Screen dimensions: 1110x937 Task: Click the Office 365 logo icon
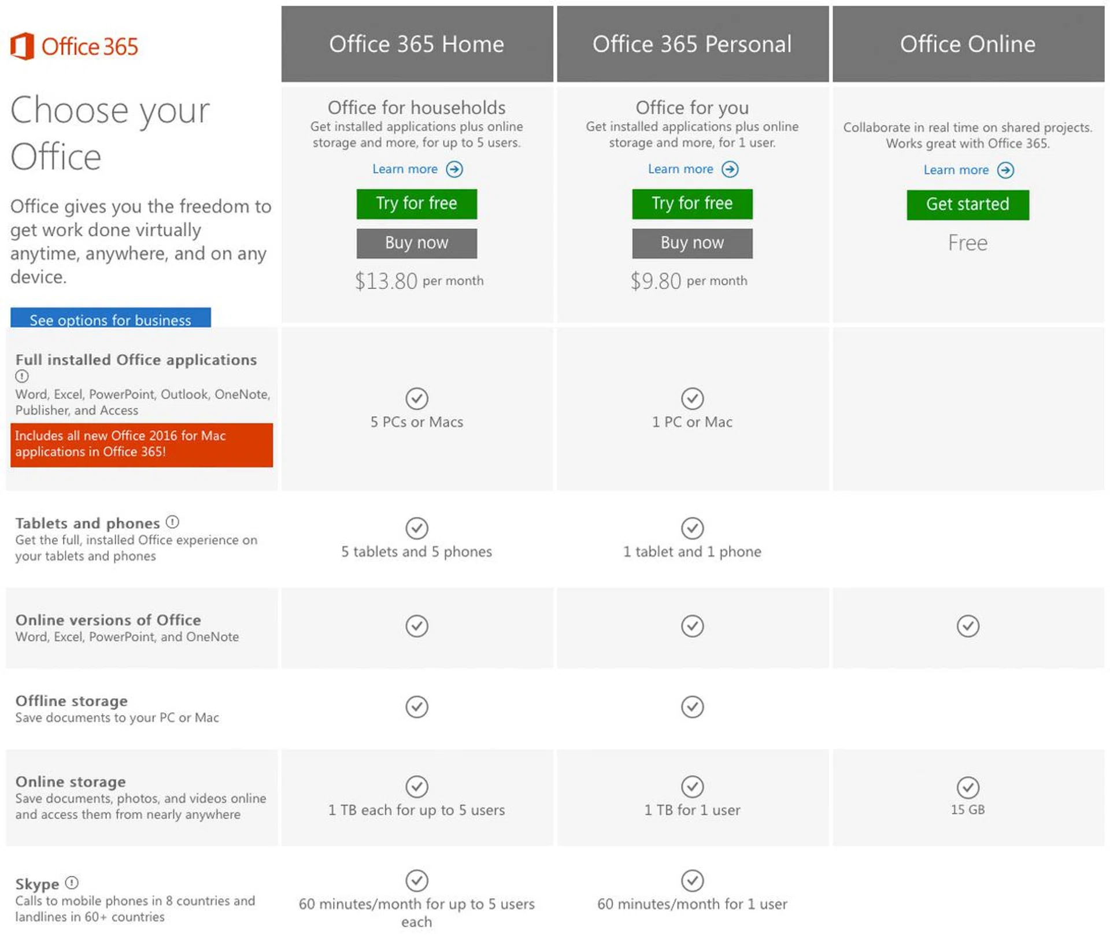[x=23, y=46]
